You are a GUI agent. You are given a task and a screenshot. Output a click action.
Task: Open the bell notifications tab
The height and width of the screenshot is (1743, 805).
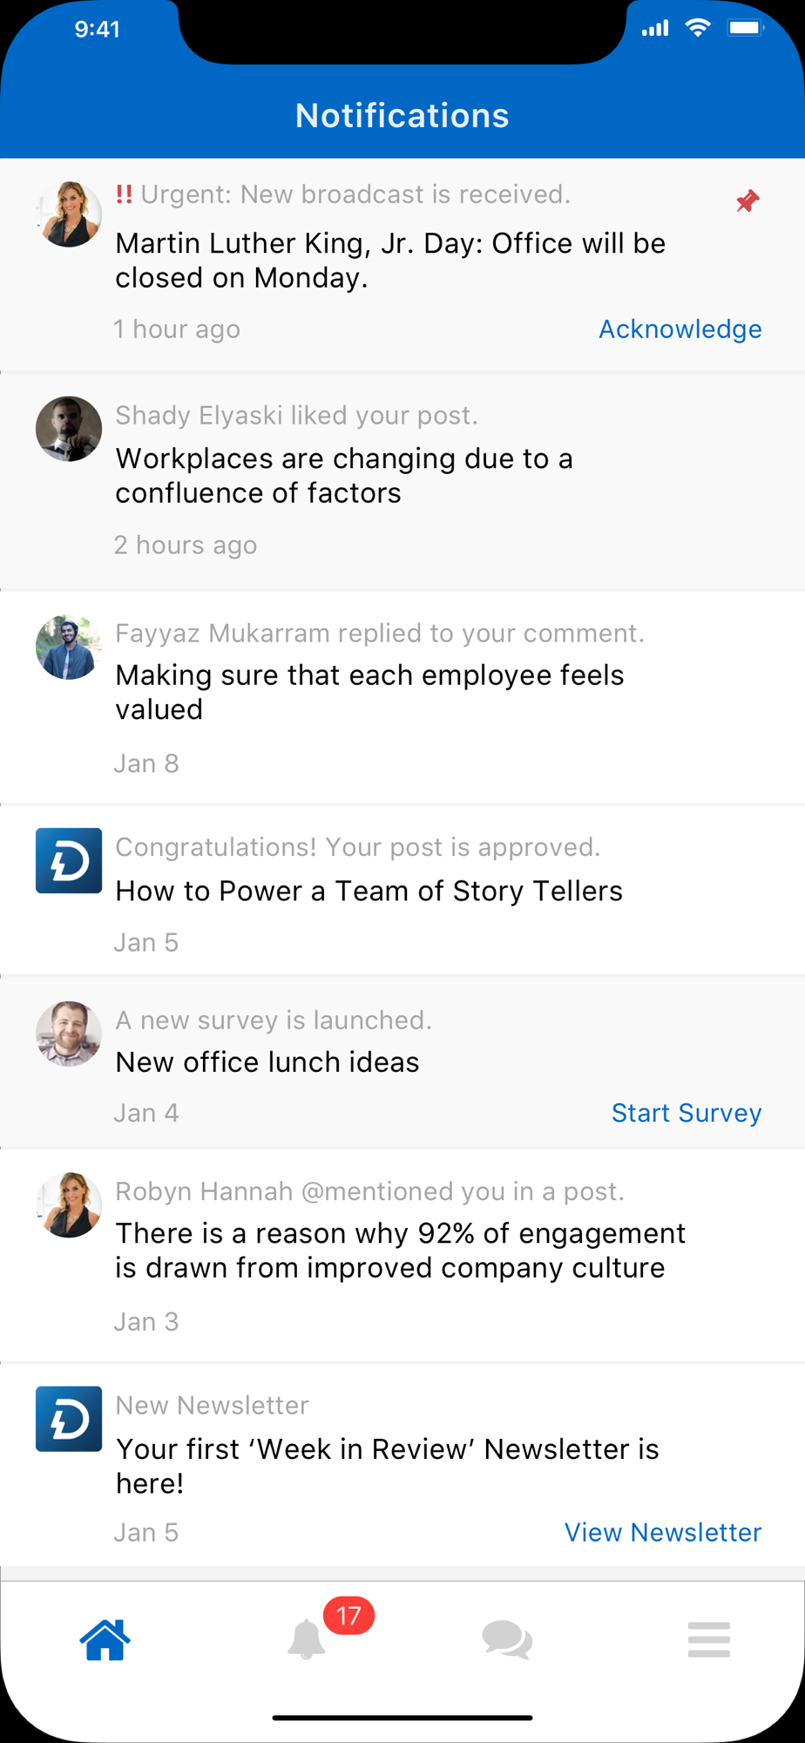pos(307,1639)
